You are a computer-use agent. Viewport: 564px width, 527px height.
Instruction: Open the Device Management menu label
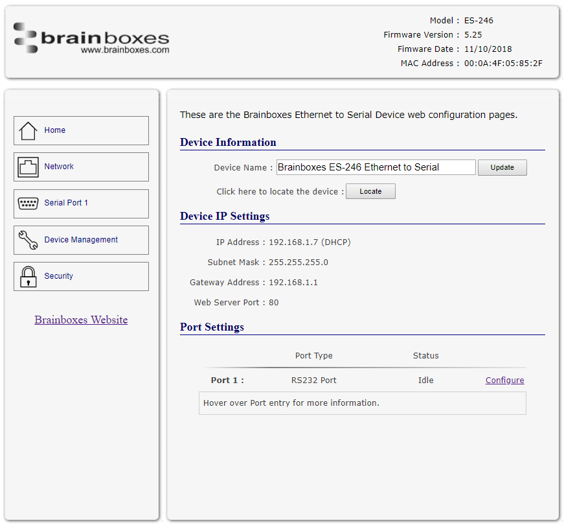(x=81, y=240)
